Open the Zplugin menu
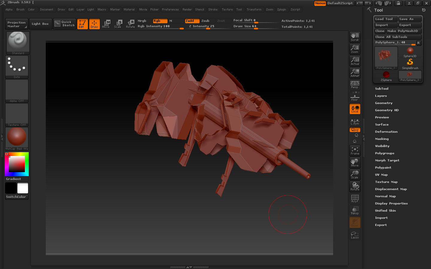431x269 pixels. click(281, 10)
